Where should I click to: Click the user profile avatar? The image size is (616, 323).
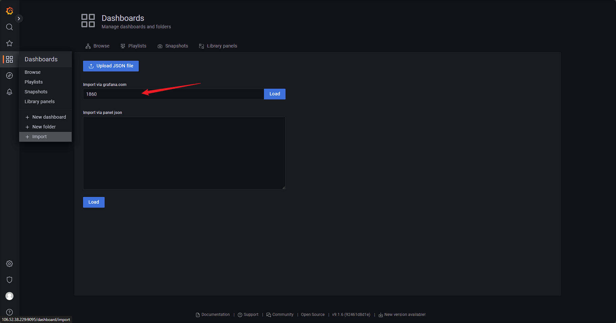(9, 296)
